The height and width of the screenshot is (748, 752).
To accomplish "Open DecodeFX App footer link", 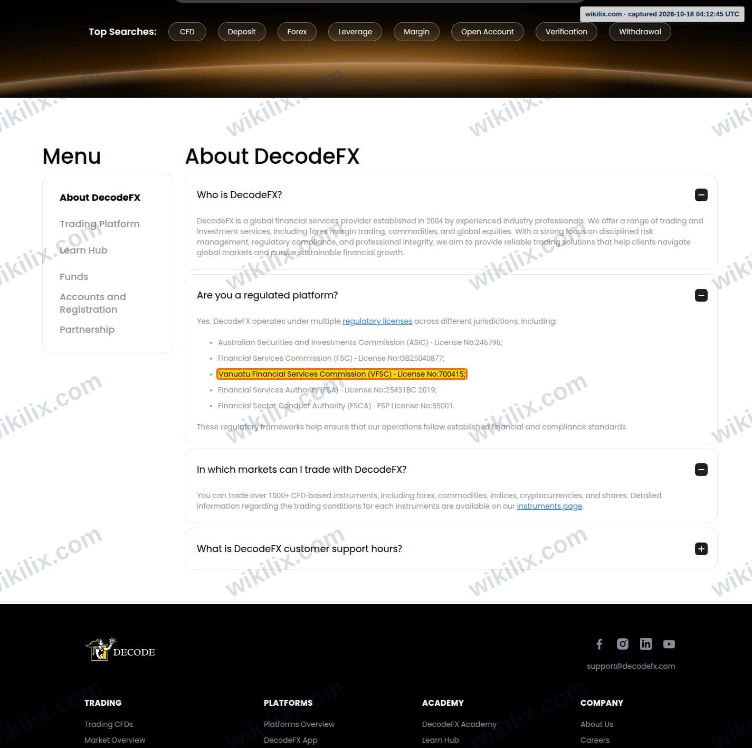I will tap(291, 740).
